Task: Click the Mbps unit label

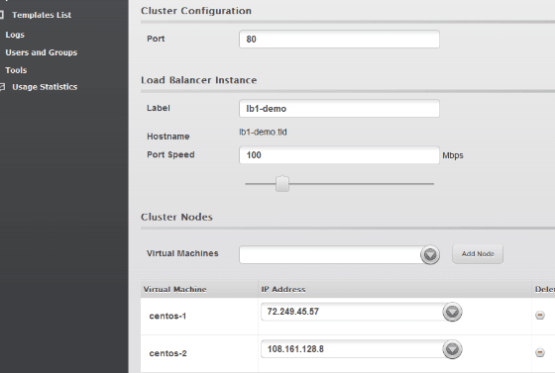Action: 453,155
